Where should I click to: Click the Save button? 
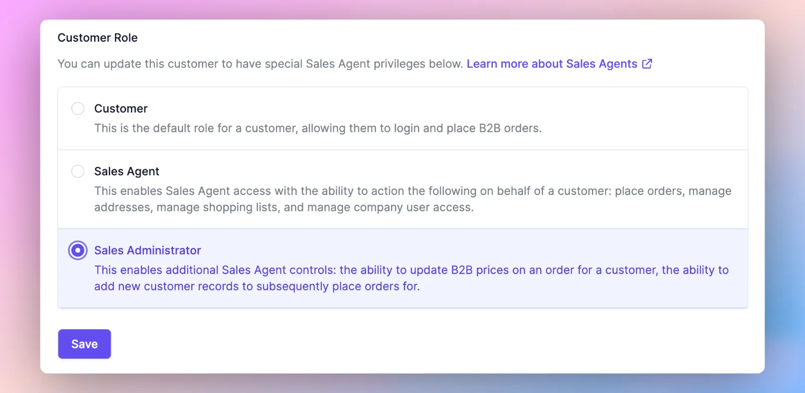click(84, 344)
